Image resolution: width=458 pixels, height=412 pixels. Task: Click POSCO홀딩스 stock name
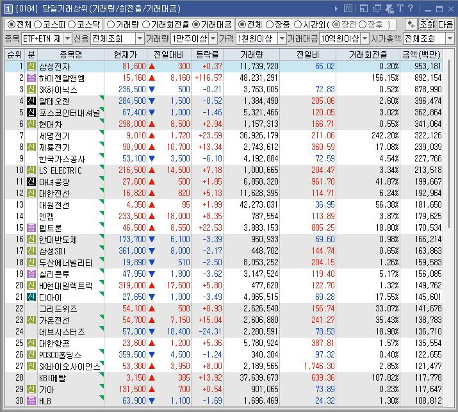pos(60,355)
